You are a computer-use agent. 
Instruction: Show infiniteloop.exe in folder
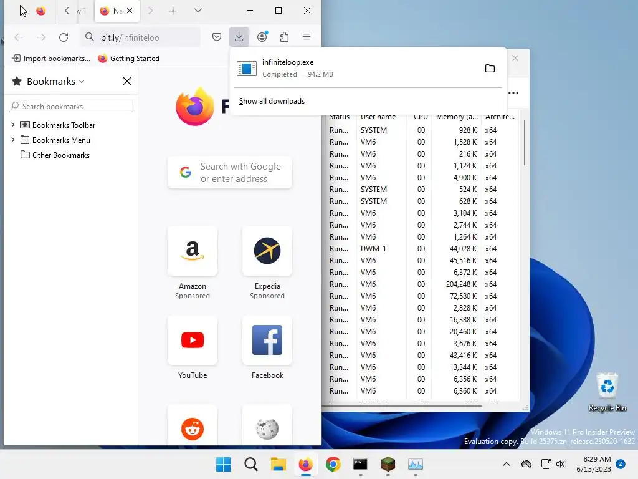(490, 68)
